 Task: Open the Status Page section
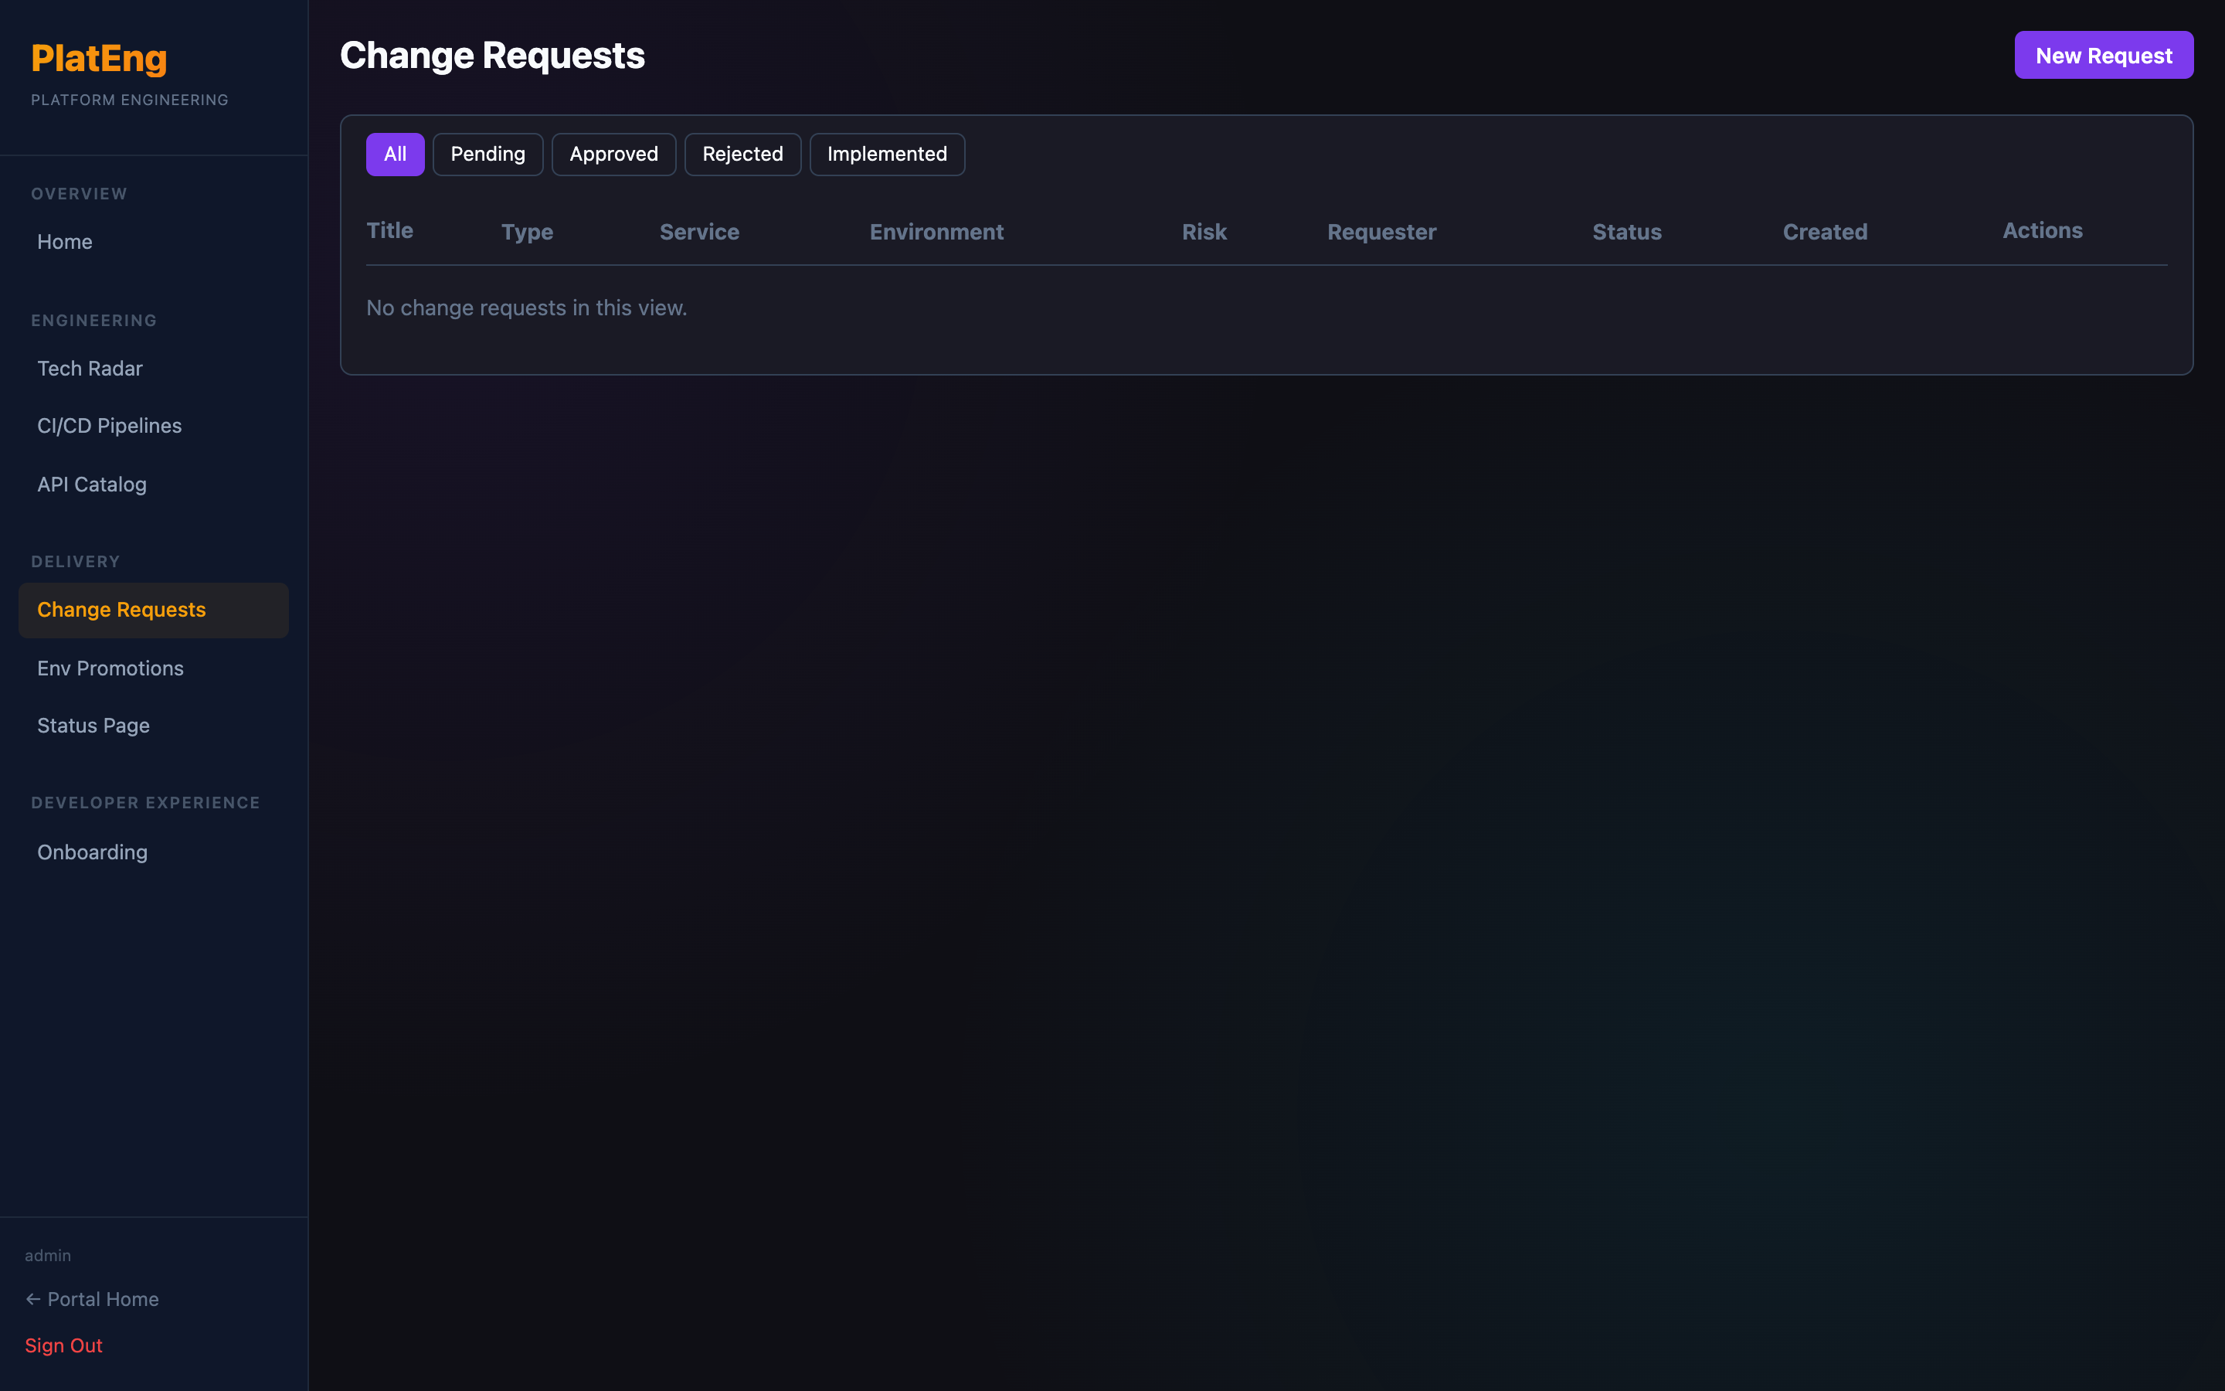(x=93, y=725)
